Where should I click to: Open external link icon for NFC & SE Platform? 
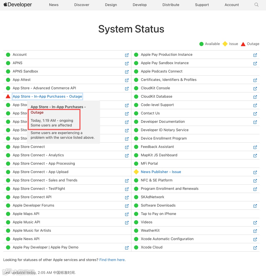click(x=255, y=181)
